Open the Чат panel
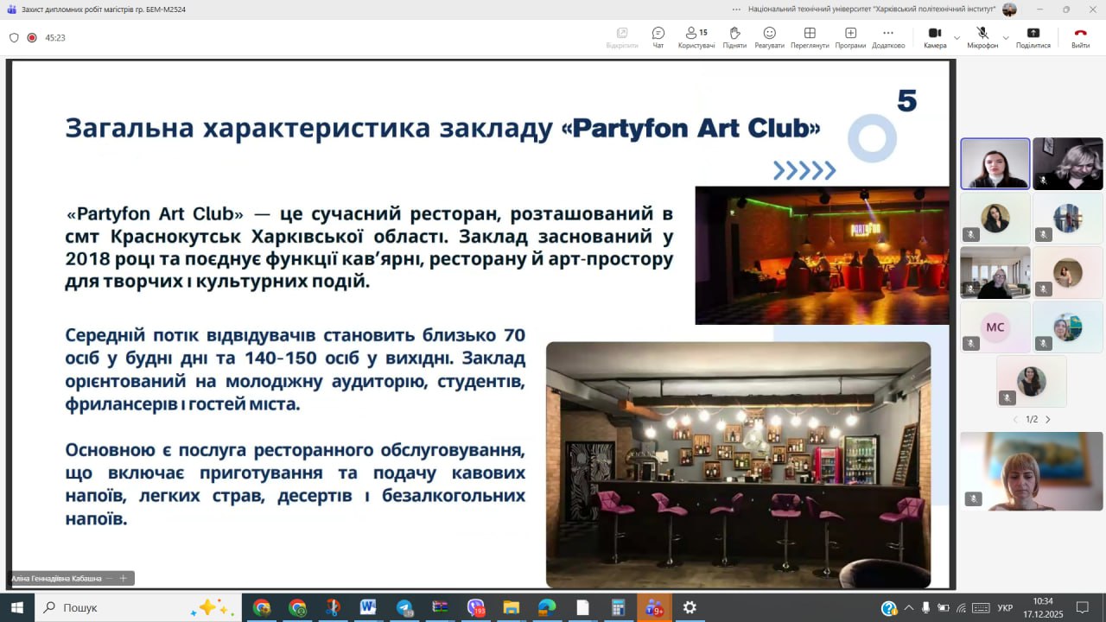This screenshot has height=622, width=1106. (658, 37)
